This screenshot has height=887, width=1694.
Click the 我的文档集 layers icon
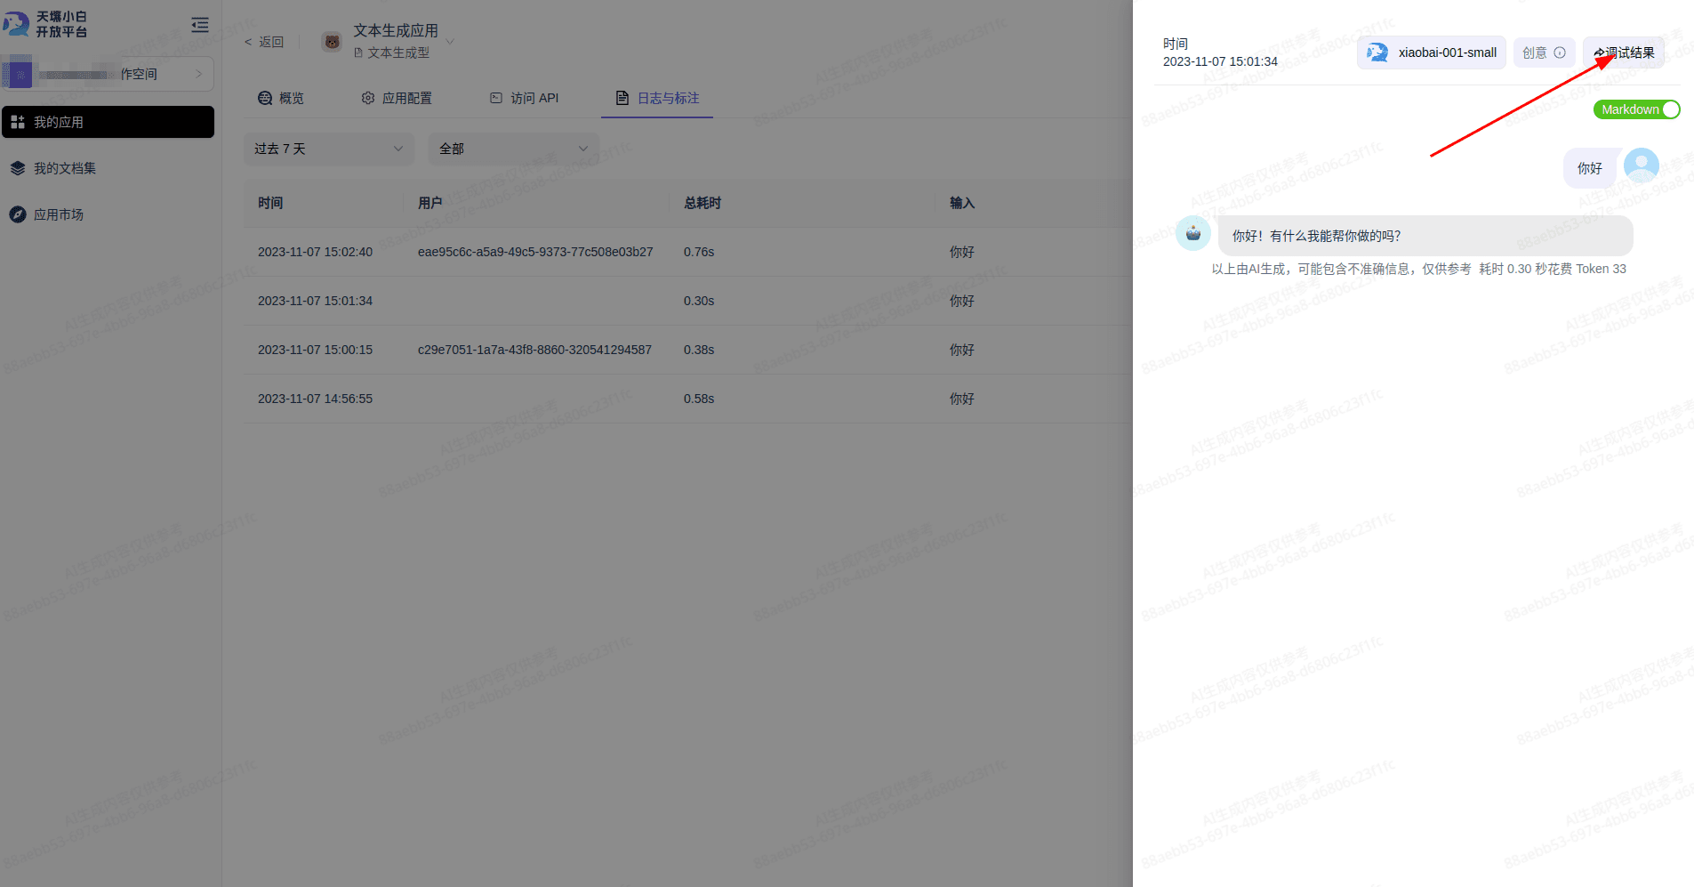click(x=18, y=168)
